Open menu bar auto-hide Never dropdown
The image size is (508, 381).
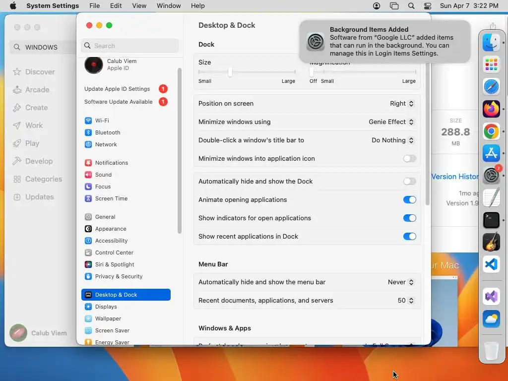(x=401, y=282)
